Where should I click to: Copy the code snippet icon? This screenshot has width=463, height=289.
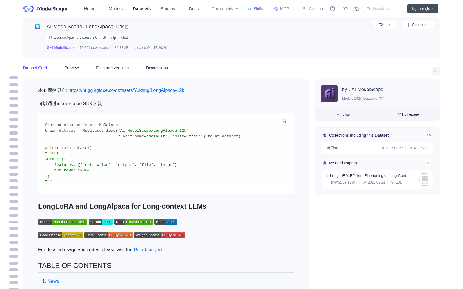(284, 123)
